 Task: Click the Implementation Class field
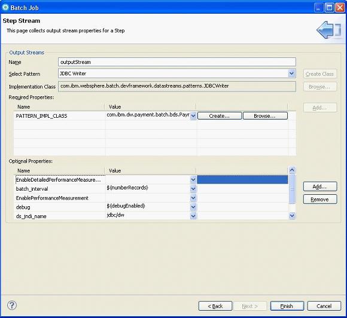click(177, 86)
